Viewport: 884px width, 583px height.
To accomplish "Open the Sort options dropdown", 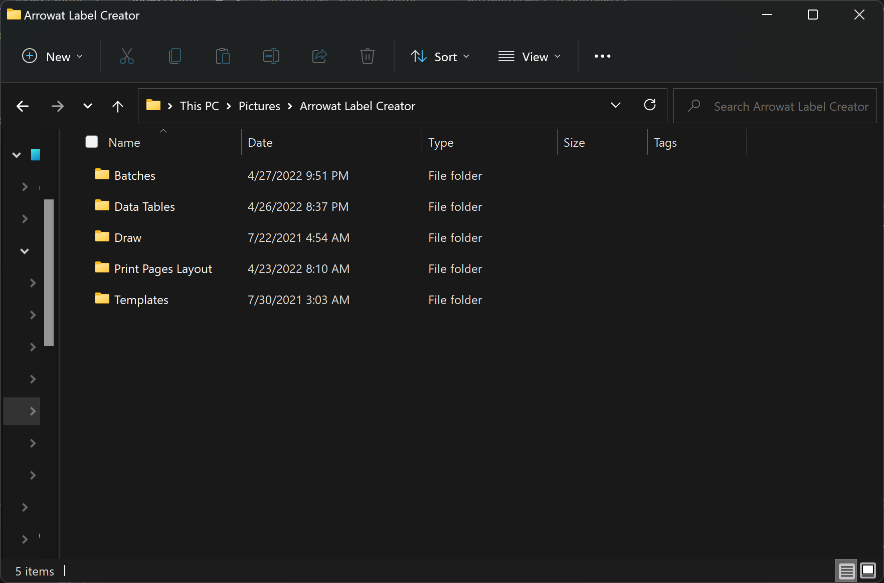I will pyautogui.click(x=440, y=57).
